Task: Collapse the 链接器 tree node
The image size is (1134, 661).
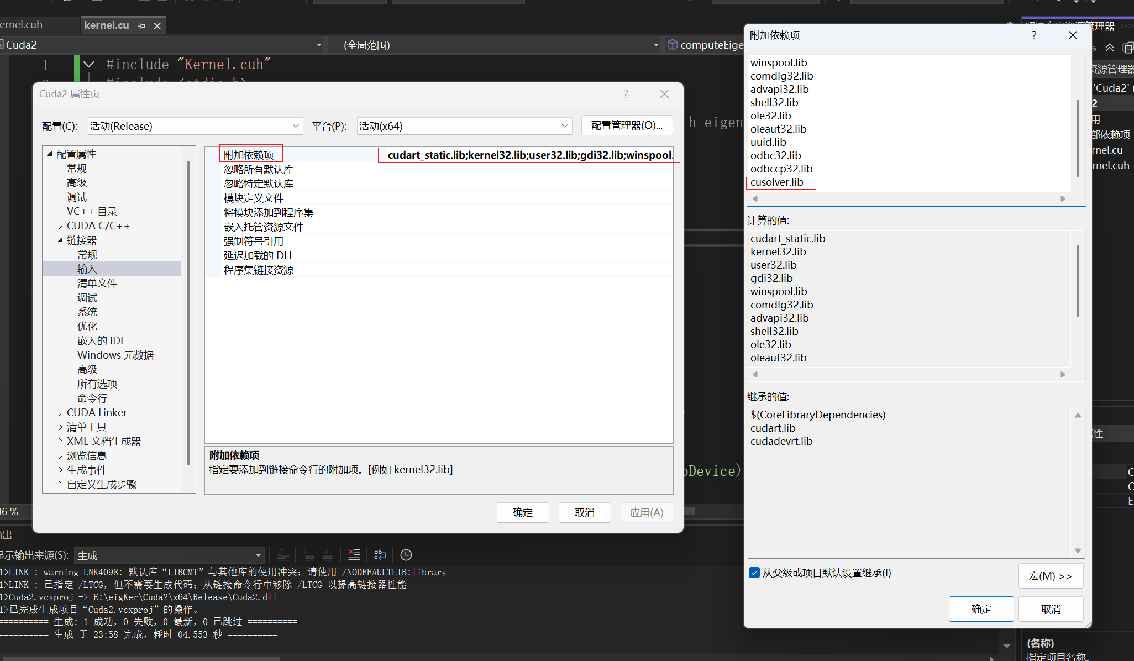Action: click(60, 240)
